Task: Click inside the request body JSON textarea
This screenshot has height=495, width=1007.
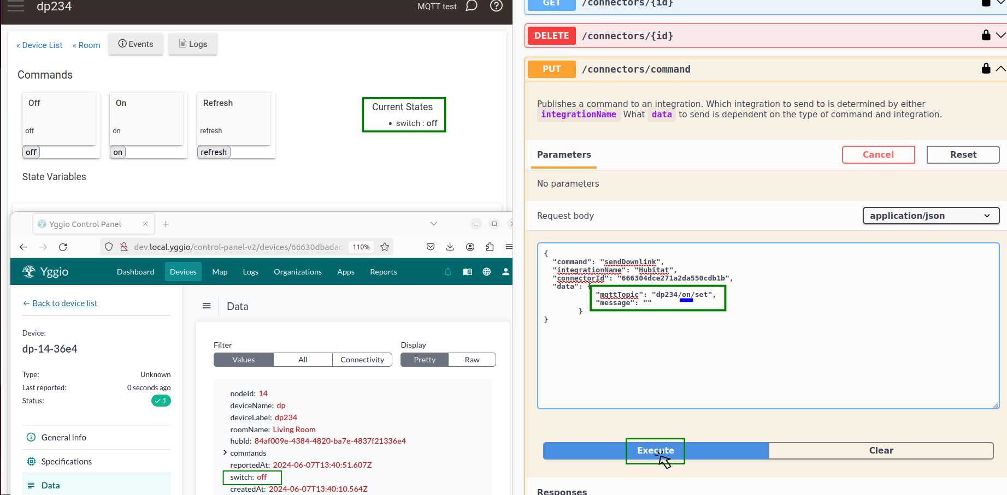Action: [x=768, y=360]
